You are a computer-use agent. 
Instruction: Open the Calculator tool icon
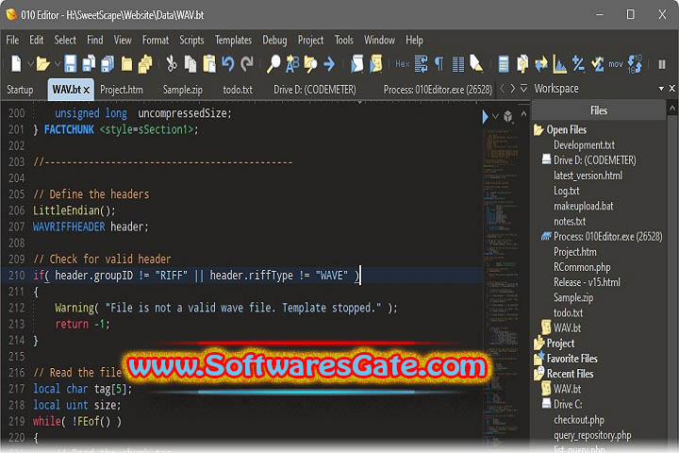click(x=504, y=64)
